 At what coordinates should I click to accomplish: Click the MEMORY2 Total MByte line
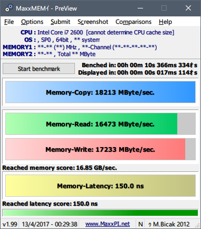[49, 54]
